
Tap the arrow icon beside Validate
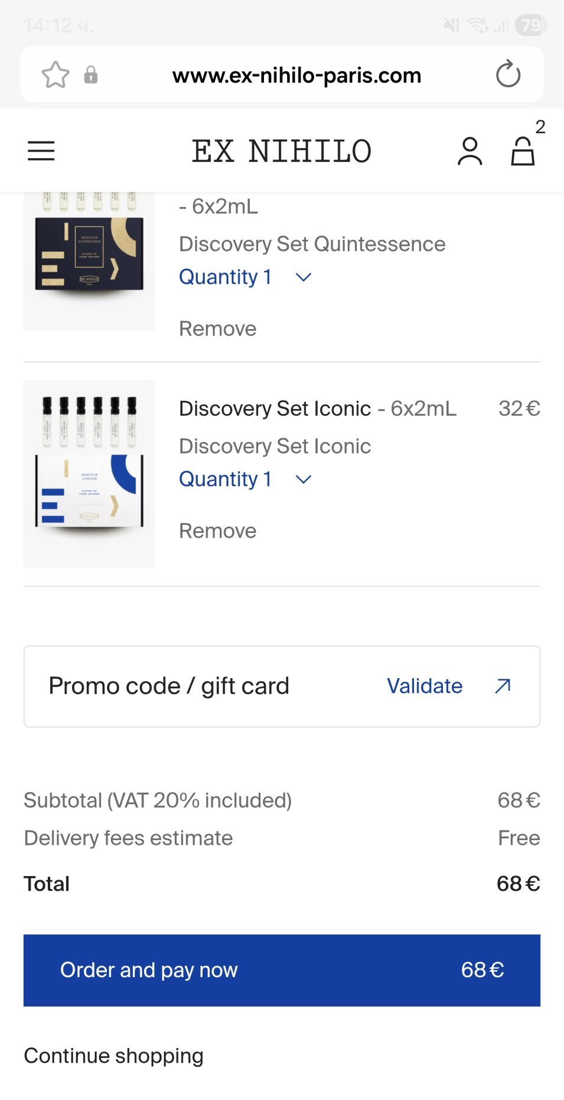pyautogui.click(x=503, y=686)
